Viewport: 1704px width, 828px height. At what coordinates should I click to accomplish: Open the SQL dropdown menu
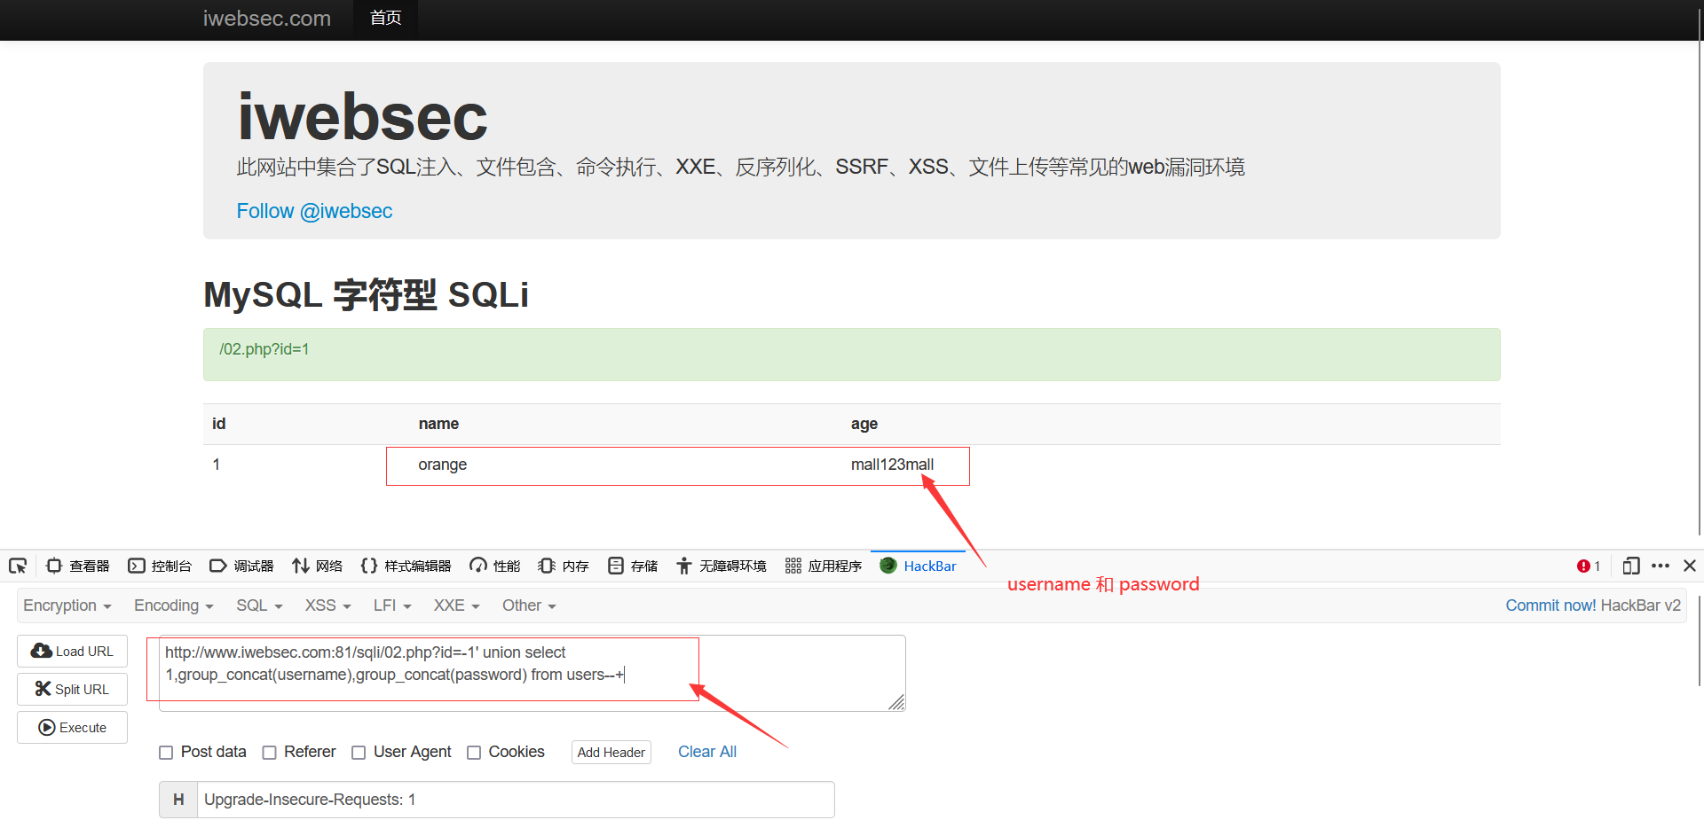pos(257,605)
